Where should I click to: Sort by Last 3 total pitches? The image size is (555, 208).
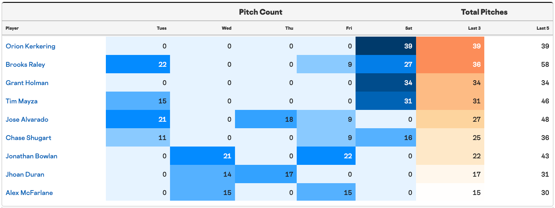coord(474,28)
